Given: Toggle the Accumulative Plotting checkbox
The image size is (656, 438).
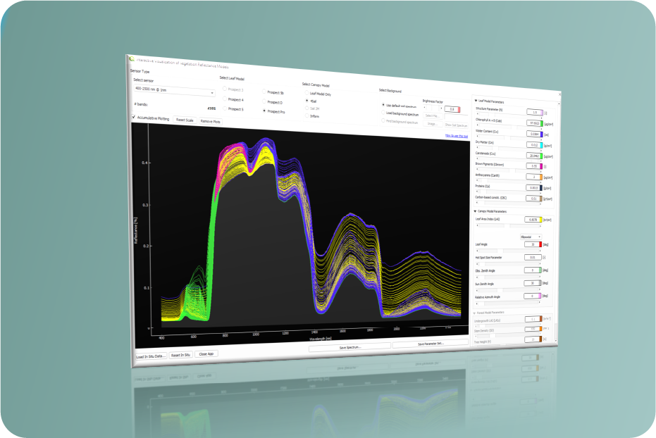Looking at the screenshot, I should [x=134, y=117].
